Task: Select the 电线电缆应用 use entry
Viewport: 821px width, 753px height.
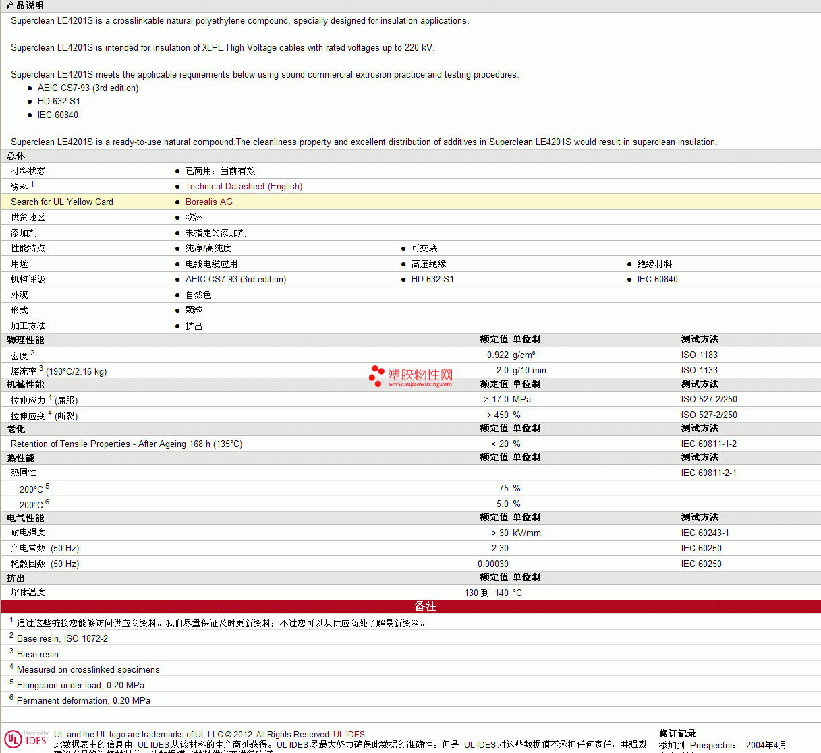Action: click(x=211, y=264)
